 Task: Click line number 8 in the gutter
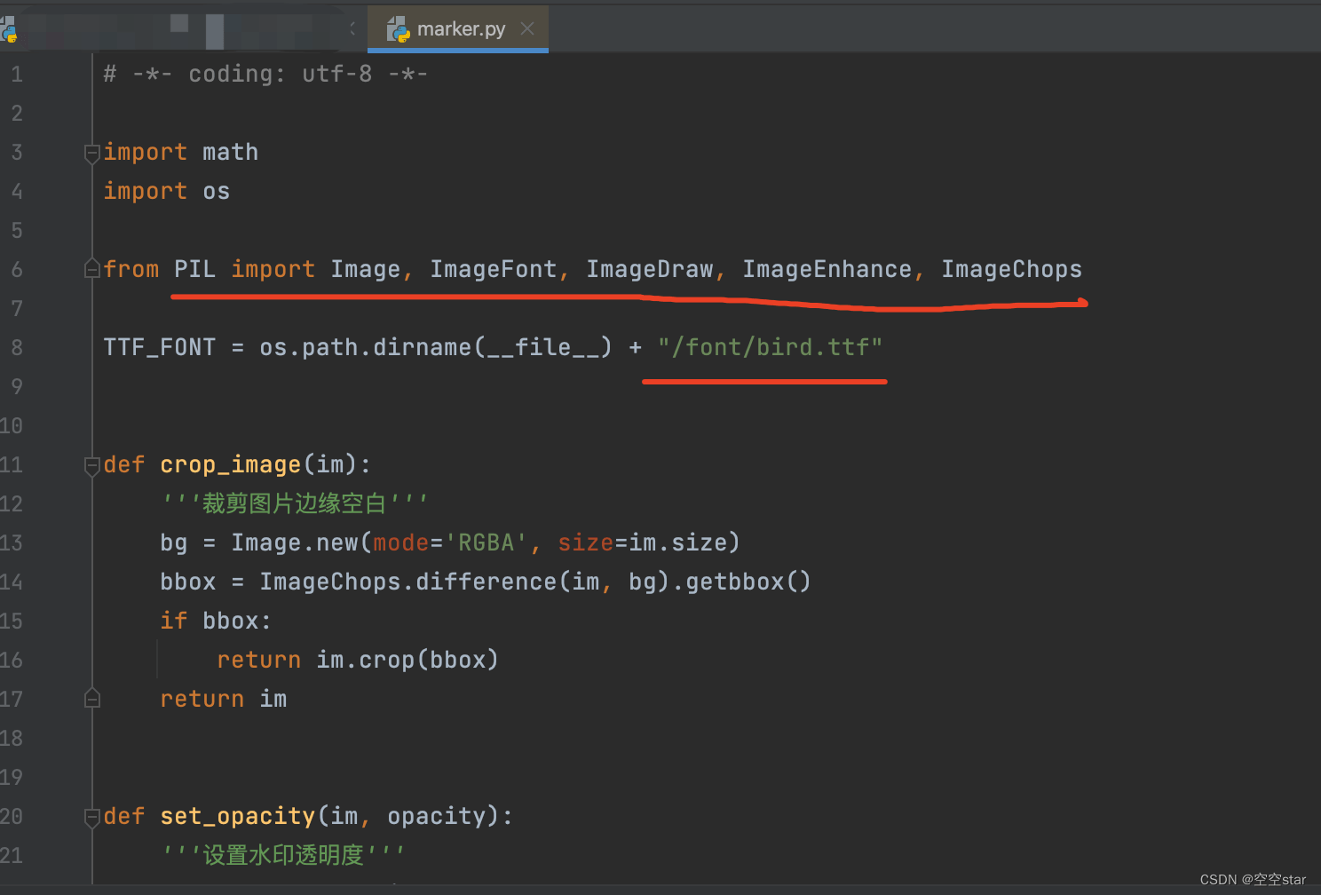pos(16,348)
